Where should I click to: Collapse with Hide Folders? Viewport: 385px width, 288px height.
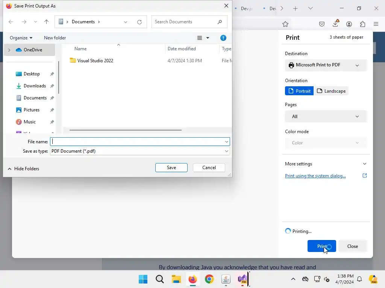click(x=23, y=169)
